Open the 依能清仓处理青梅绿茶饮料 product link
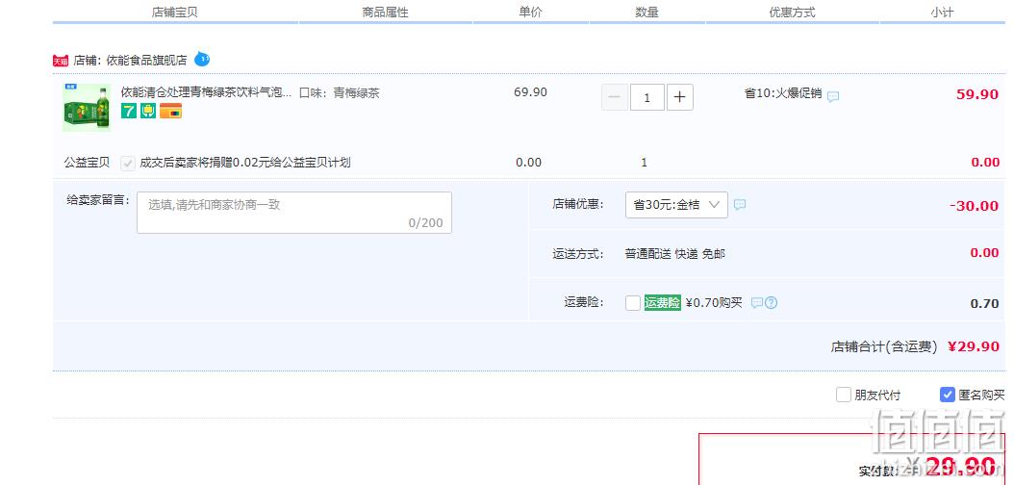1014x485 pixels. (x=206, y=92)
